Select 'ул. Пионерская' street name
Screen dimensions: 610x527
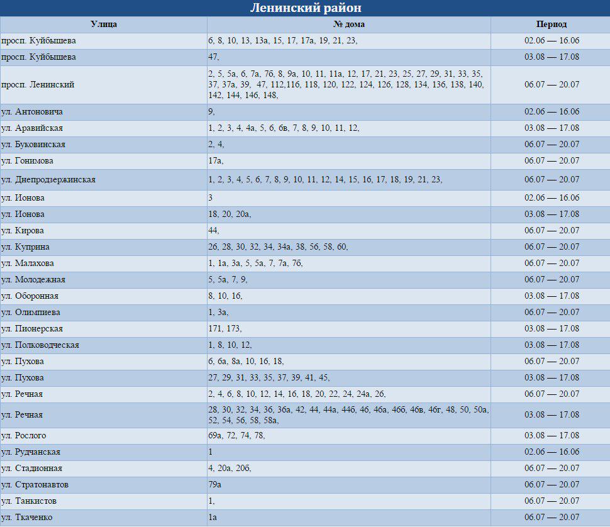coord(32,328)
